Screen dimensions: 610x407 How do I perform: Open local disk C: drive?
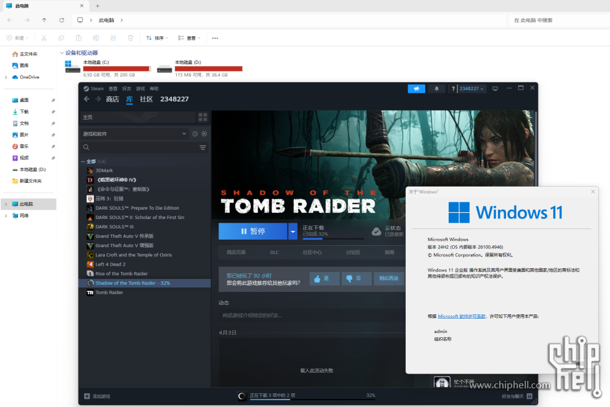[107, 68]
